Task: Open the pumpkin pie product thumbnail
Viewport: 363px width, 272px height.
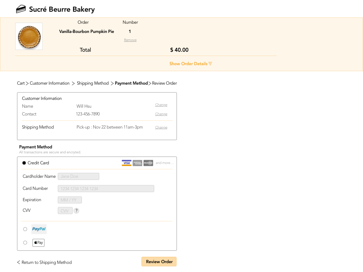Action: click(x=29, y=36)
